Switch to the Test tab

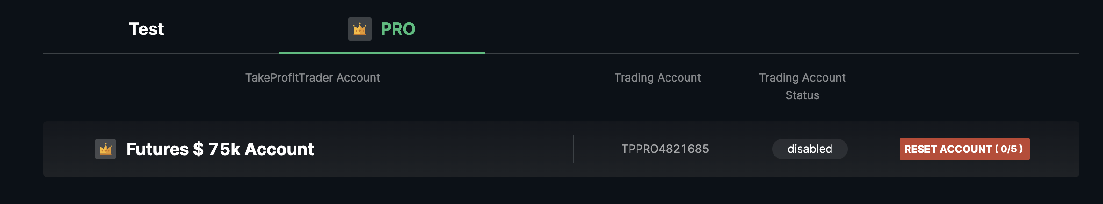click(146, 29)
